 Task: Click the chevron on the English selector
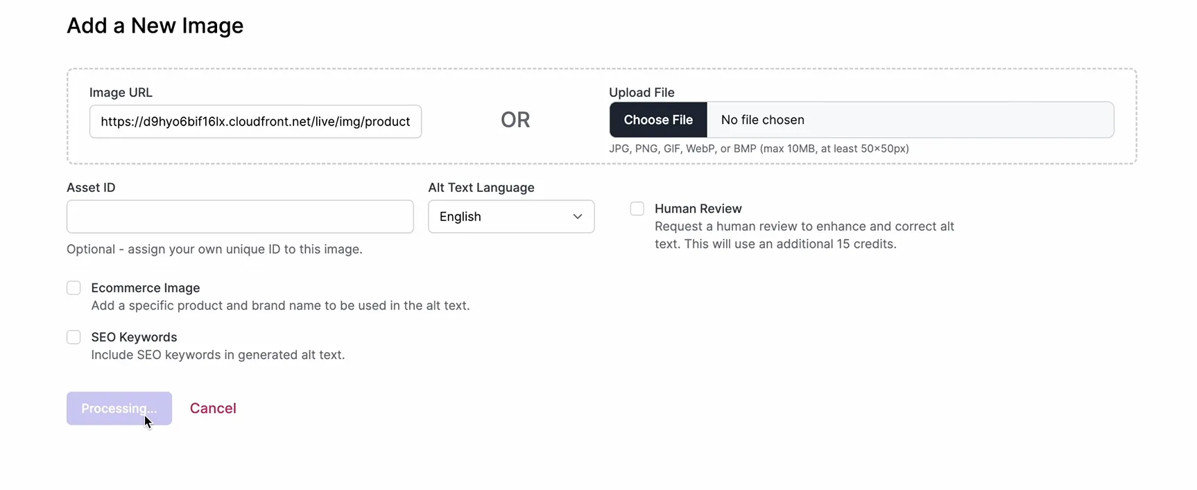(576, 216)
